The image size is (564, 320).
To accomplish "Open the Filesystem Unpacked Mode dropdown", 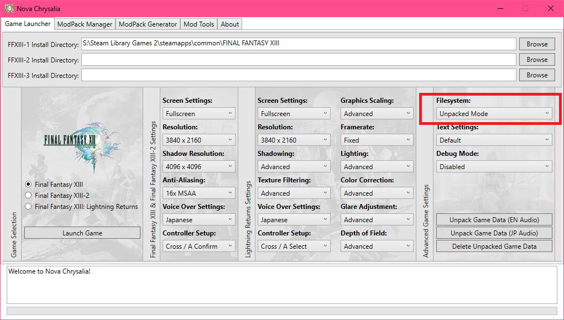I will 494,114.
